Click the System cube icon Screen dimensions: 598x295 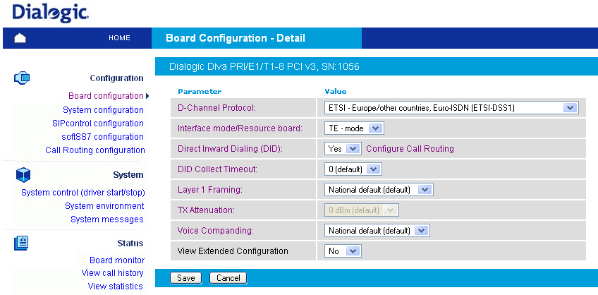point(23,175)
